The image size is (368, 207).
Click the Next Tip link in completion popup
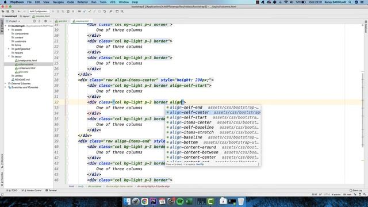pos(200,164)
